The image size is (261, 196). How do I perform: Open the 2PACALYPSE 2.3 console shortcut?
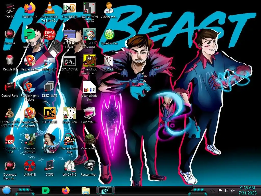[69, 65]
